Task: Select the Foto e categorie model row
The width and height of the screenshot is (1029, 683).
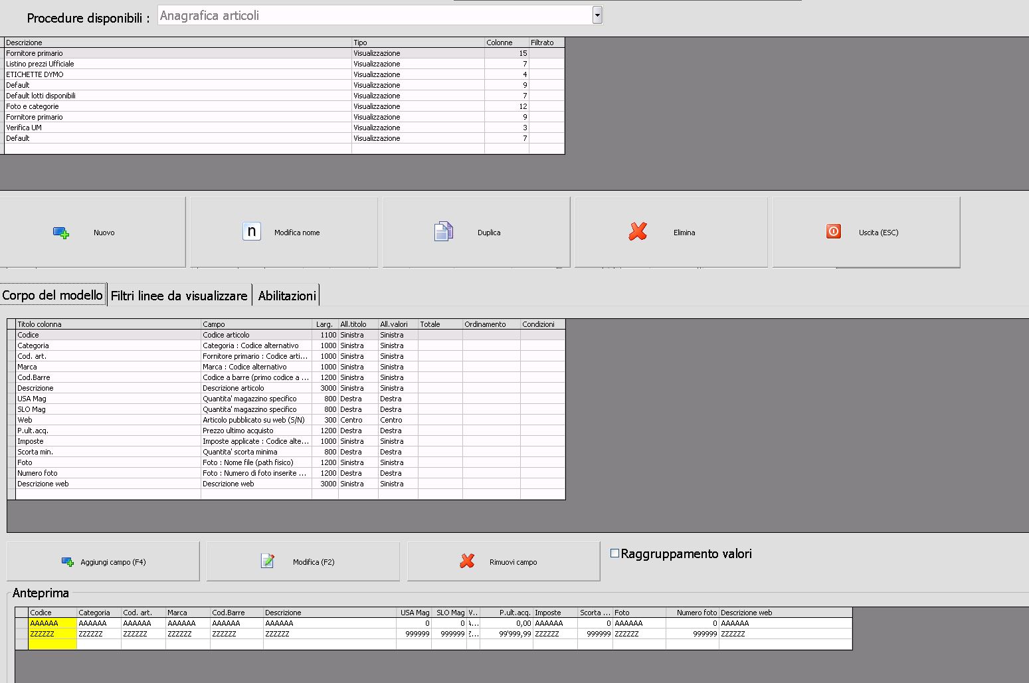Action: [284, 106]
